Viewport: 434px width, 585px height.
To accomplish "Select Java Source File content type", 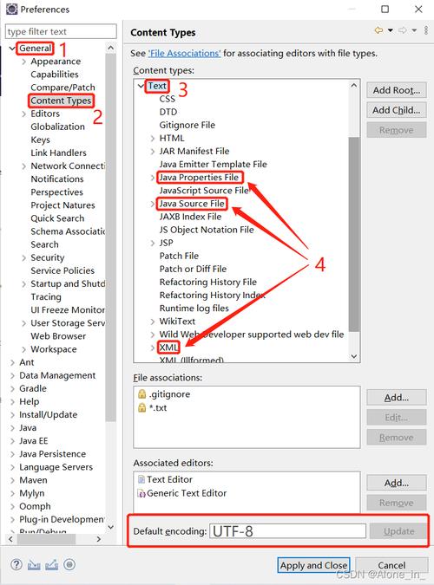I will pyautogui.click(x=192, y=204).
